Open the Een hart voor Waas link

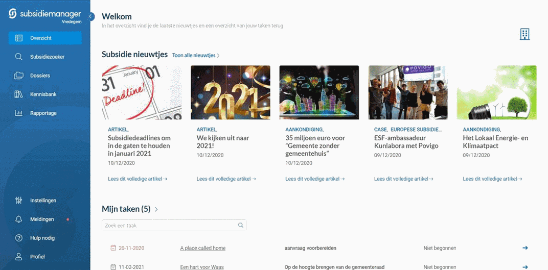(201, 267)
